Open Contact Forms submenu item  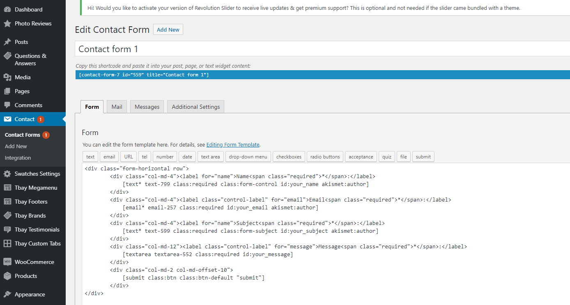click(x=23, y=135)
